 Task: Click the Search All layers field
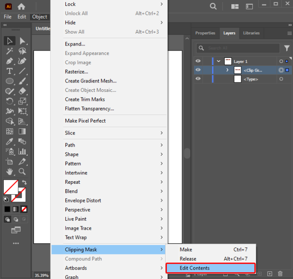click(238, 48)
